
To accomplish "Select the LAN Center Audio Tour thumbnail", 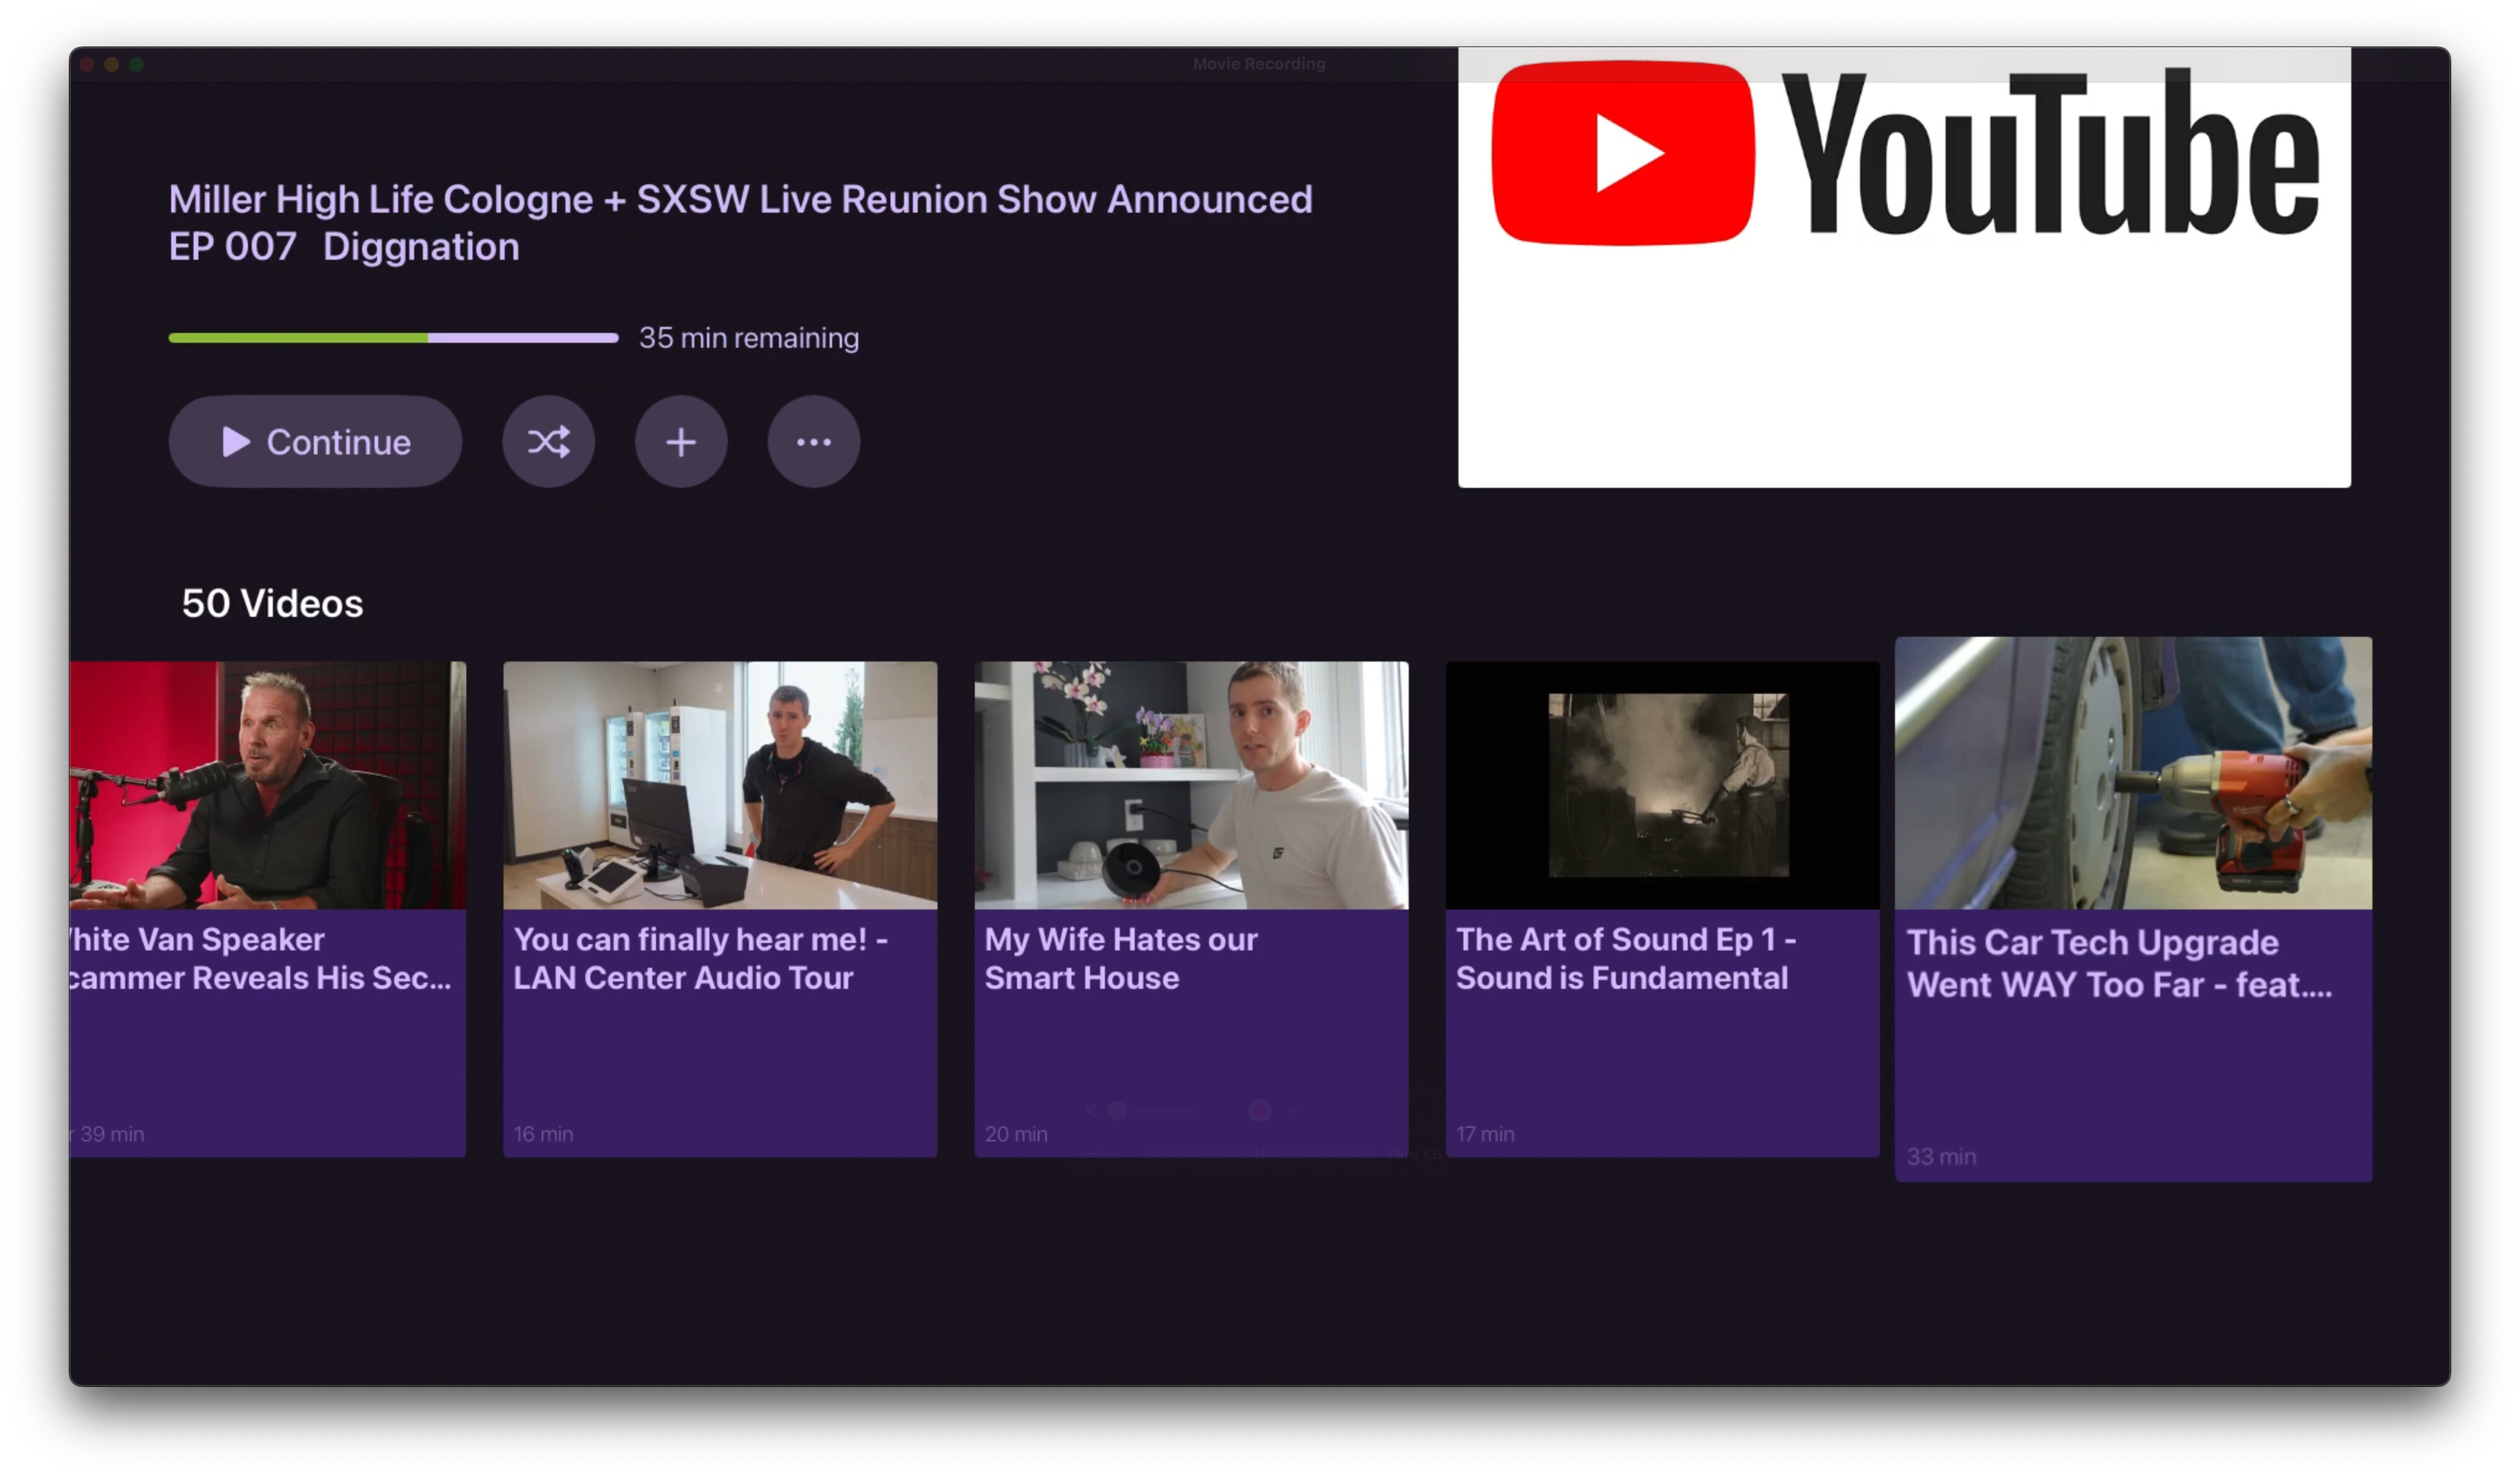I will tap(719, 784).
